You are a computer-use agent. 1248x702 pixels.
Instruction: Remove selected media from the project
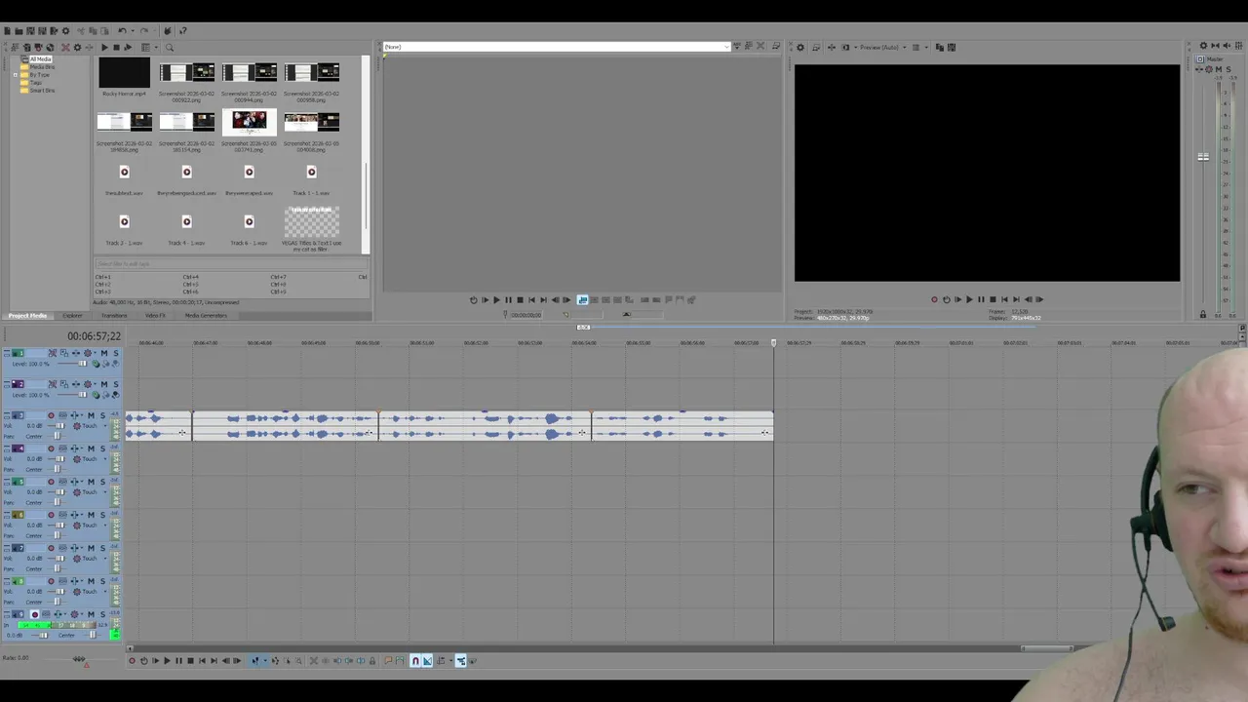(65, 47)
